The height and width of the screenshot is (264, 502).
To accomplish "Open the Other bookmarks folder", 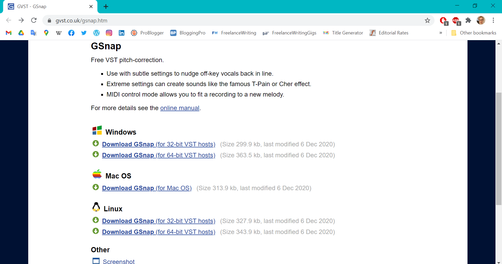I will pyautogui.click(x=474, y=33).
